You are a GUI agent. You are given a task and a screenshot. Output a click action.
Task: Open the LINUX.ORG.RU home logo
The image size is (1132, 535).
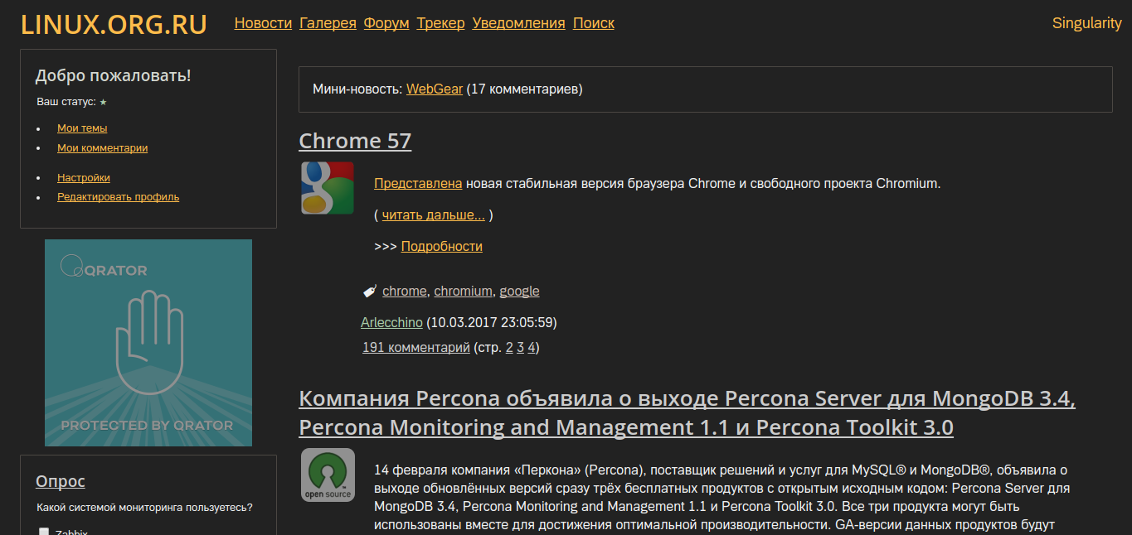tap(114, 25)
